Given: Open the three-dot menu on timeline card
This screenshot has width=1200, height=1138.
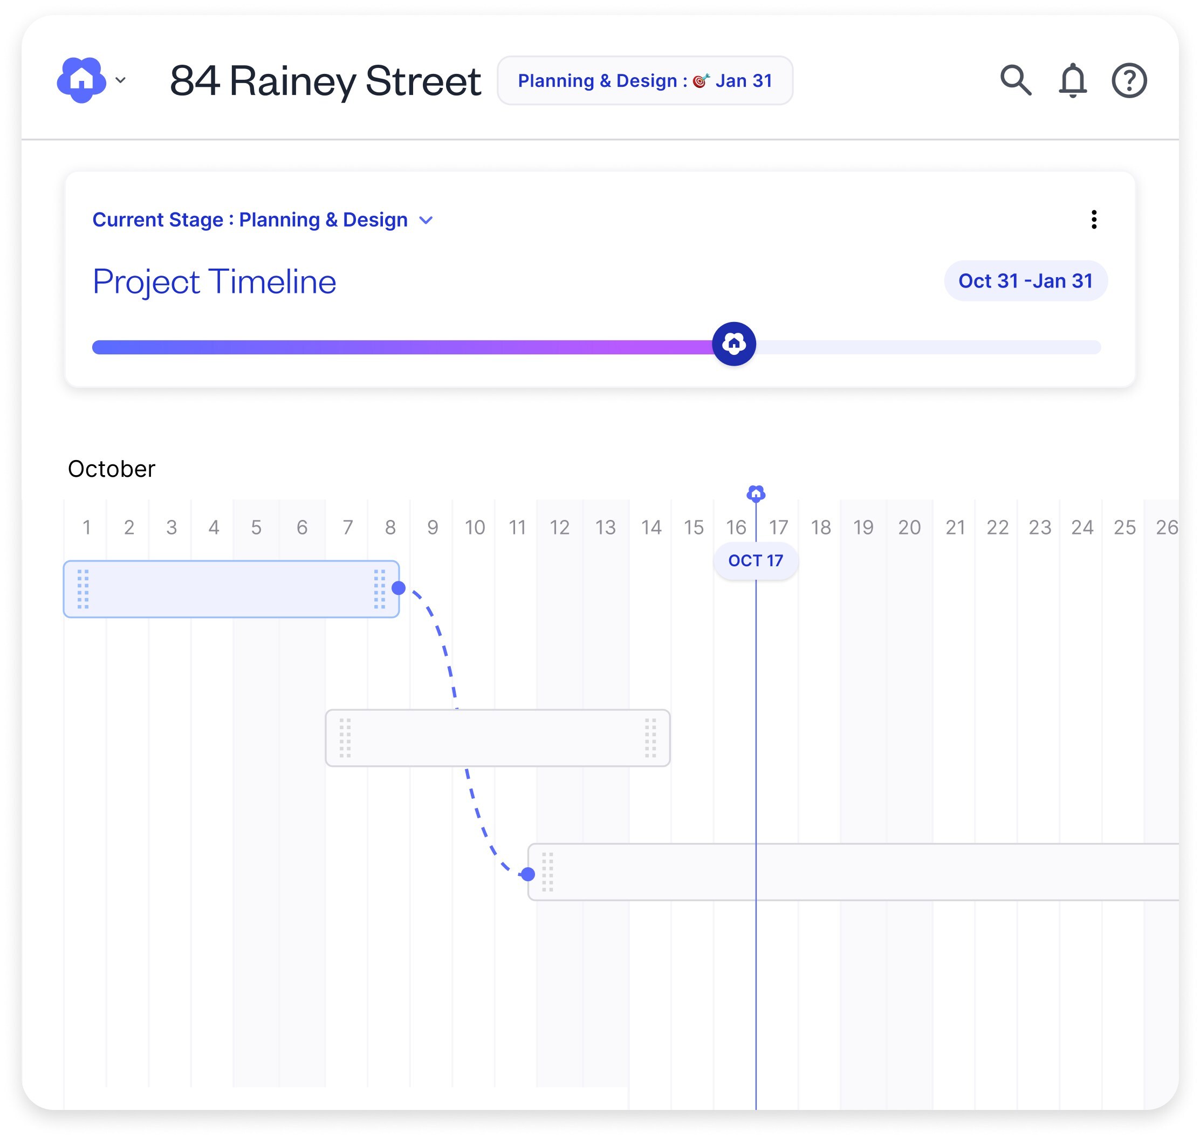Looking at the screenshot, I should click(x=1093, y=220).
